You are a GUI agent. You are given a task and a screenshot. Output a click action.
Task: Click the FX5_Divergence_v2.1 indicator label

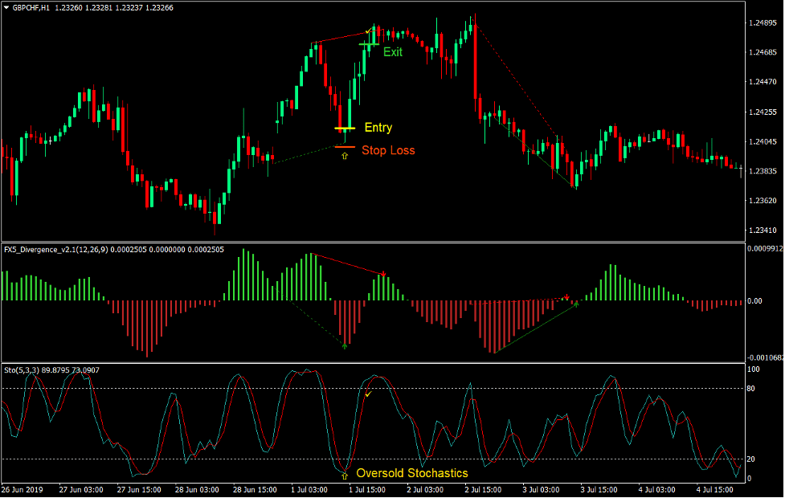113,250
